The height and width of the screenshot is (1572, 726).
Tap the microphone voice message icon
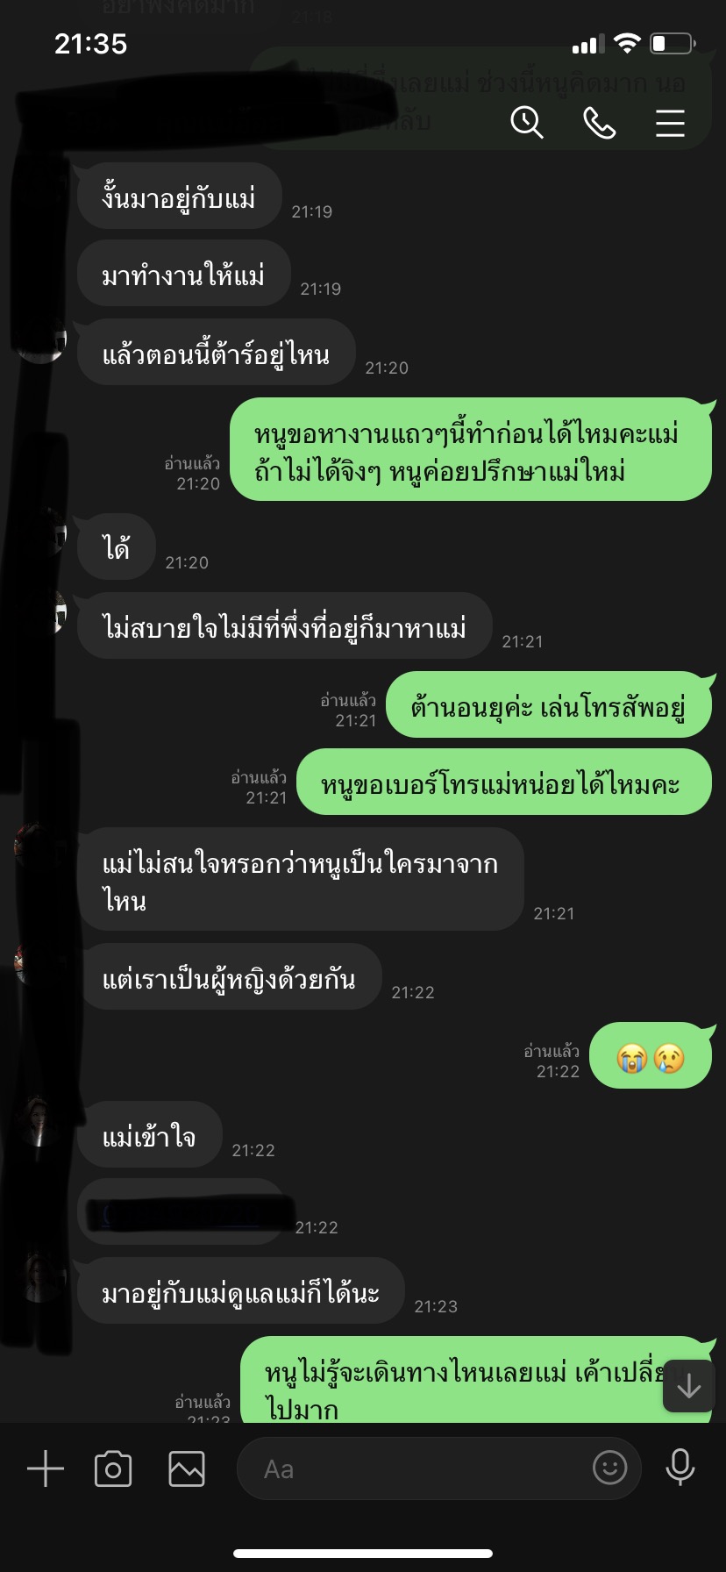[680, 1467]
